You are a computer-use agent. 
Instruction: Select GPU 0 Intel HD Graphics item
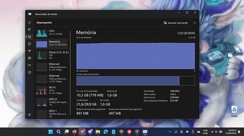[x=52, y=102]
